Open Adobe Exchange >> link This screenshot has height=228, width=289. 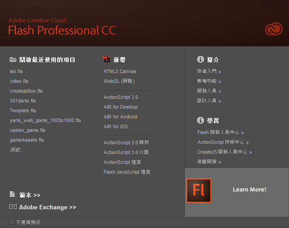click(47, 207)
